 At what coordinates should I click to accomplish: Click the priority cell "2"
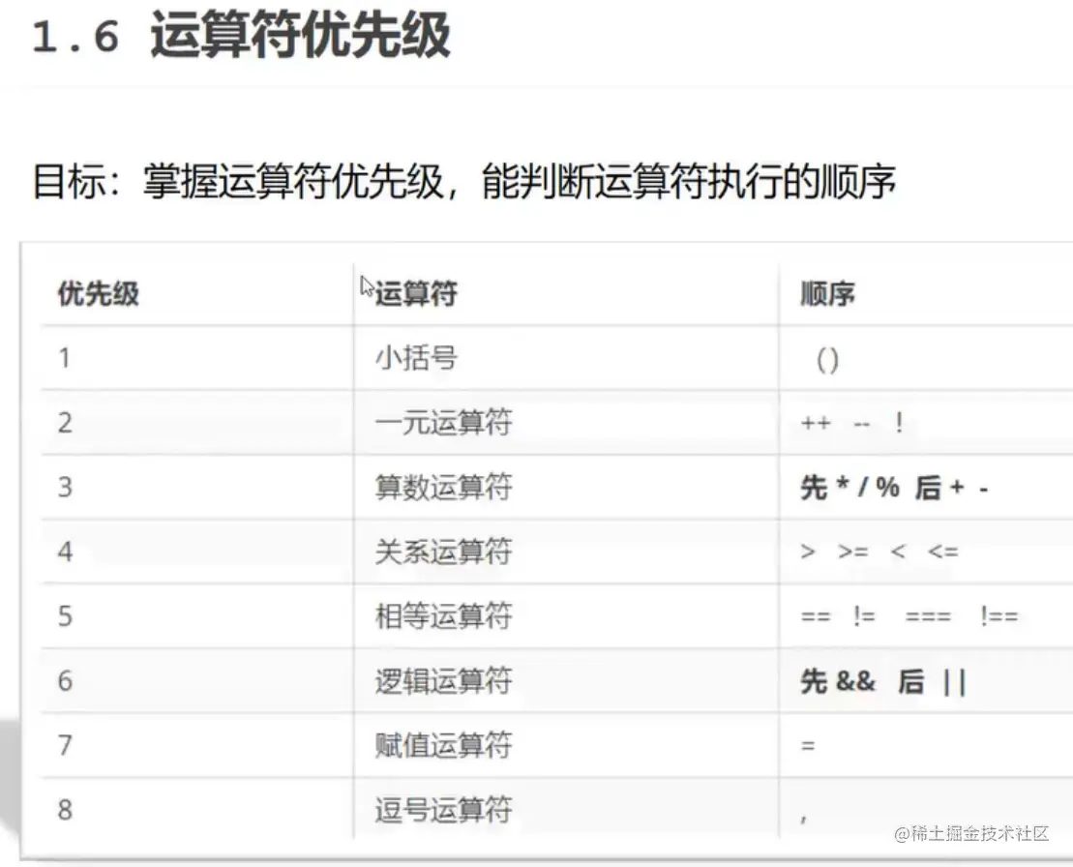(65, 422)
